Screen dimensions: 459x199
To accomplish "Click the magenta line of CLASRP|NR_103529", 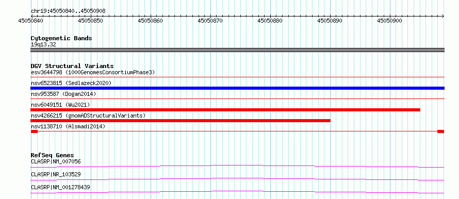I will point(237,179).
